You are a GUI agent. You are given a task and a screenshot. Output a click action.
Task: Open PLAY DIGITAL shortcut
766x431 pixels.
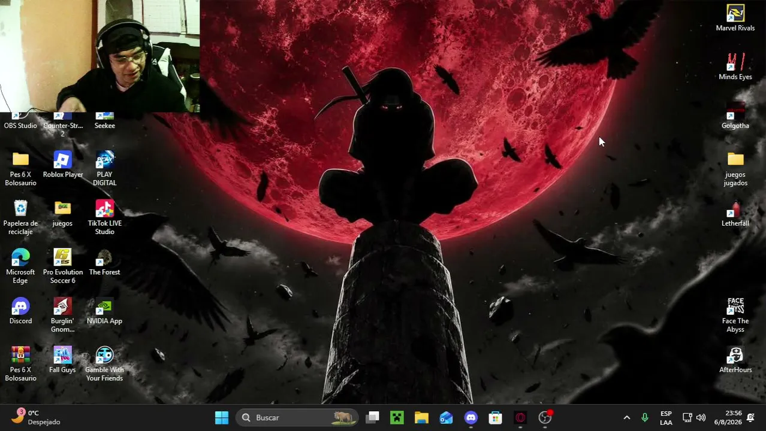(x=104, y=169)
